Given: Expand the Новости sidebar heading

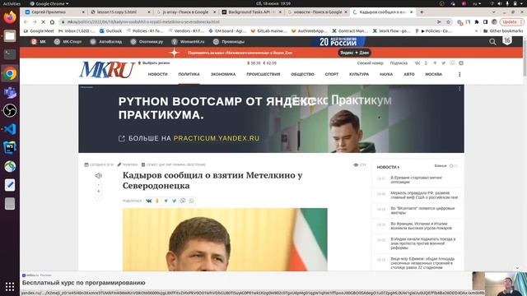Looking at the screenshot, I should (388, 167).
